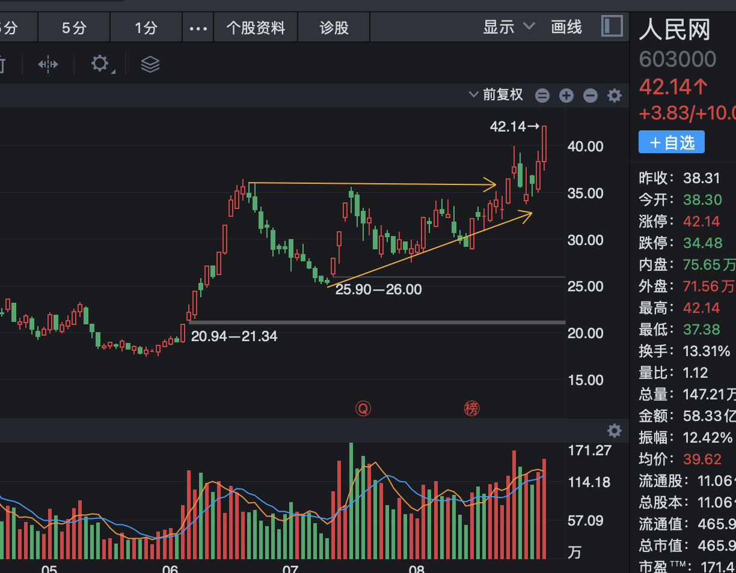Viewport: 736px width, 573px height.
Task: Click the stock code 603000 label
Action: click(678, 59)
